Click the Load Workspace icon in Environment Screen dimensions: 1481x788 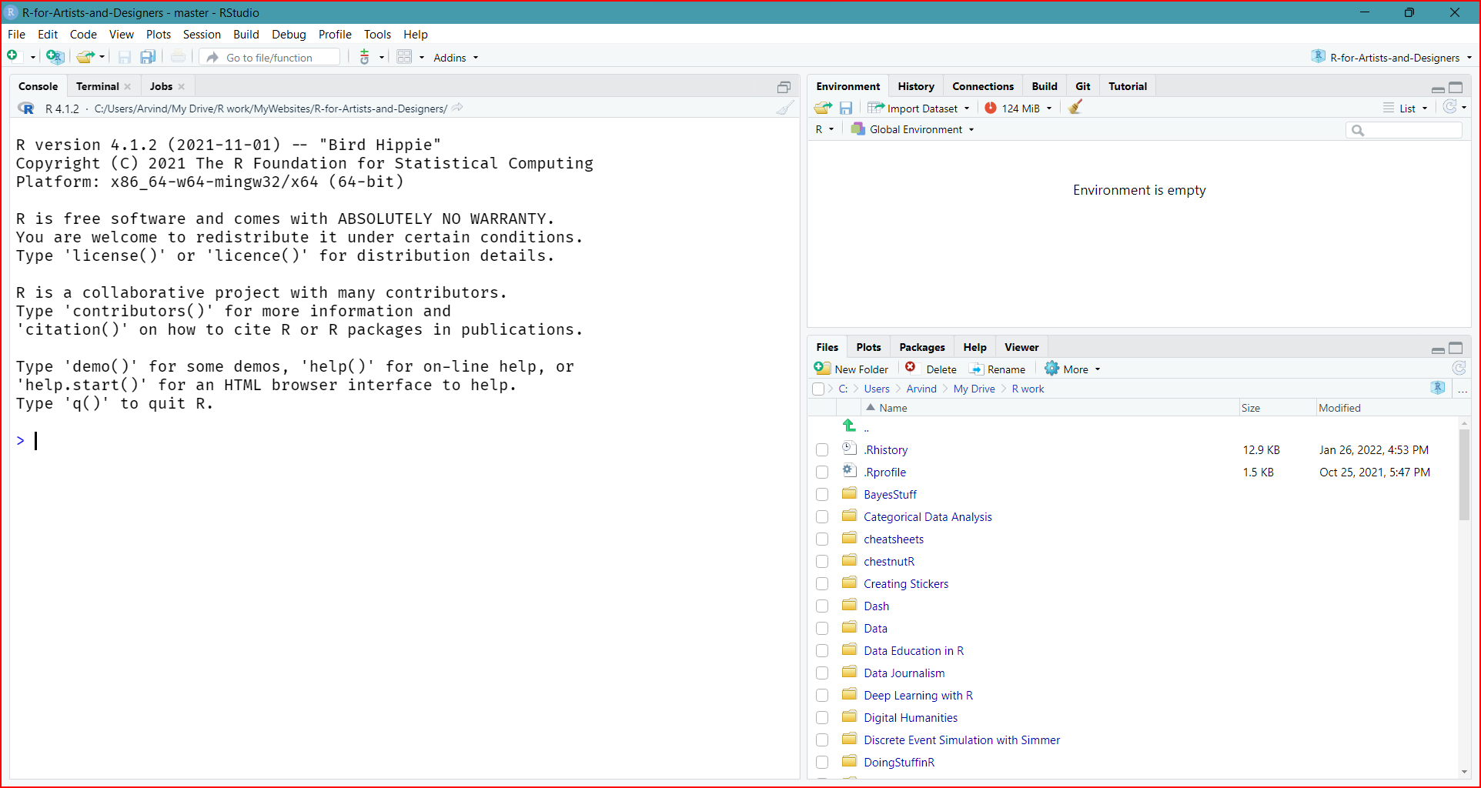point(823,108)
